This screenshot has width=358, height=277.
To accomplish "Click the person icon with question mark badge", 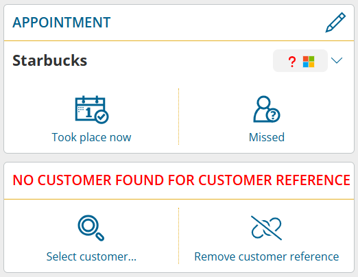I will (x=267, y=109).
